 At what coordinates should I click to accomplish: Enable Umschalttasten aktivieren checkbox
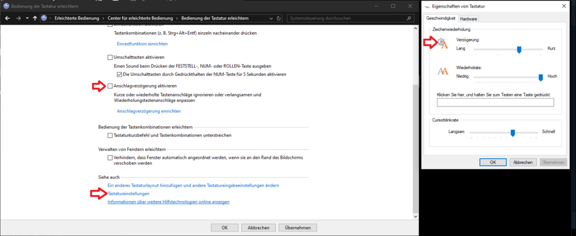[110, 58]
